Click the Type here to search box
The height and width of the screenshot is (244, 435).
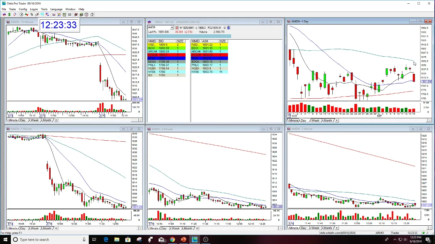pyautogui.click(x=49, y=240)
